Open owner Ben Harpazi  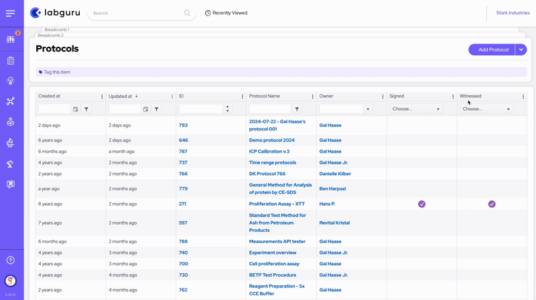332,188
